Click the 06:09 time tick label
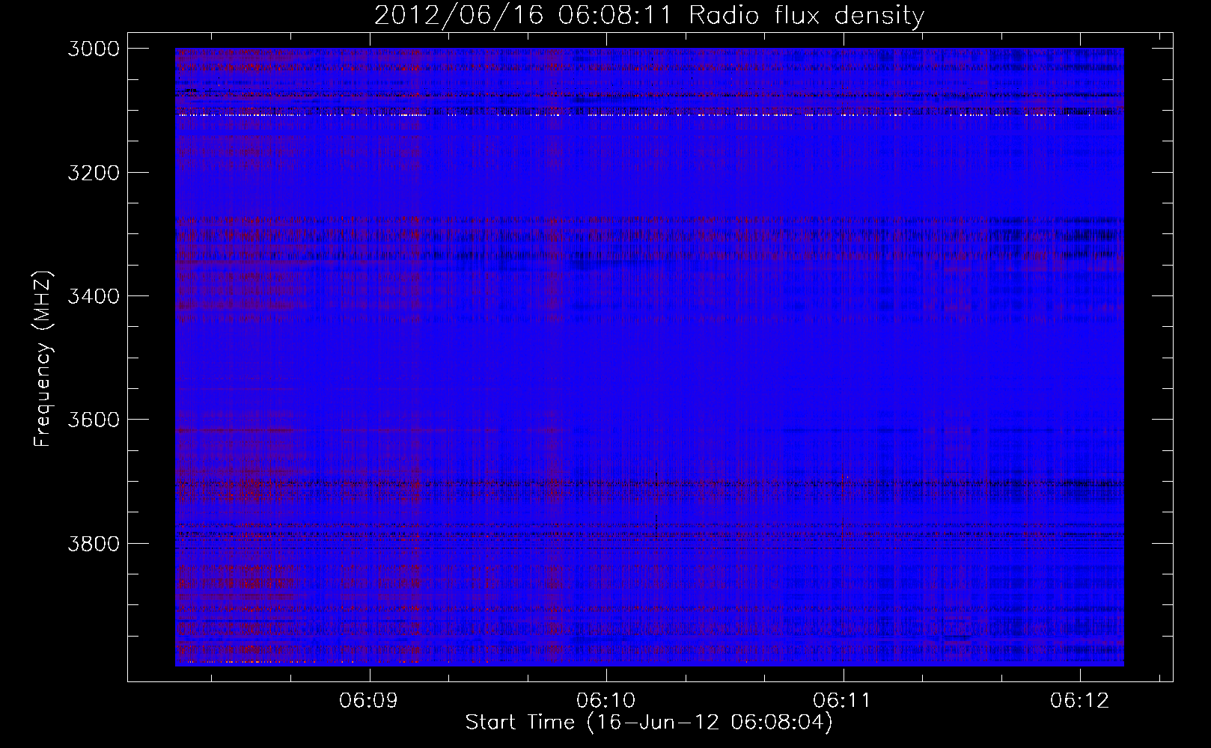 pos(368,701)
